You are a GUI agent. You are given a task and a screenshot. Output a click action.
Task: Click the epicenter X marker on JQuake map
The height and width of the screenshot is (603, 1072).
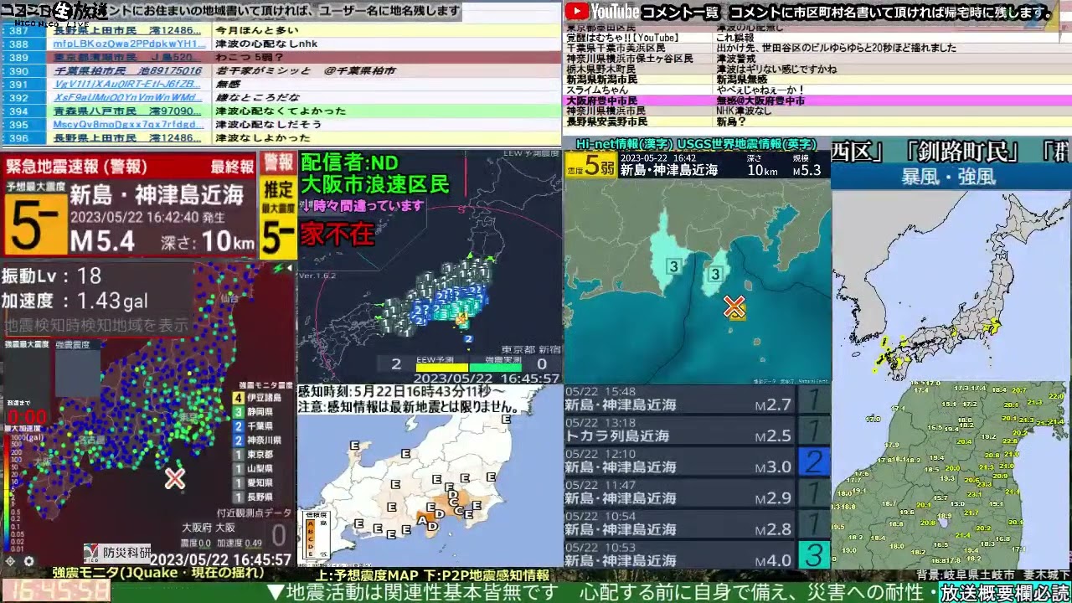tap(174, 478)
